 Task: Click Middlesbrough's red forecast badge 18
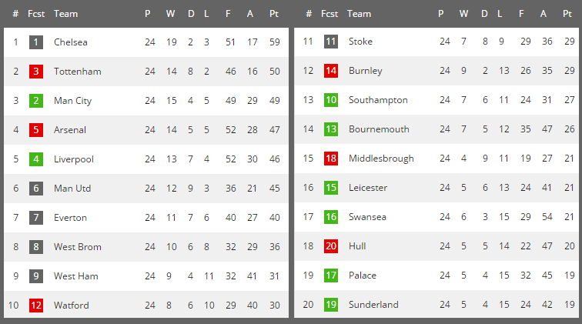pos(331,159)
